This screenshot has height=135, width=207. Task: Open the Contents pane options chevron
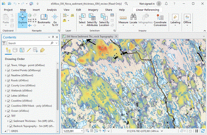[x=49, y=37]
